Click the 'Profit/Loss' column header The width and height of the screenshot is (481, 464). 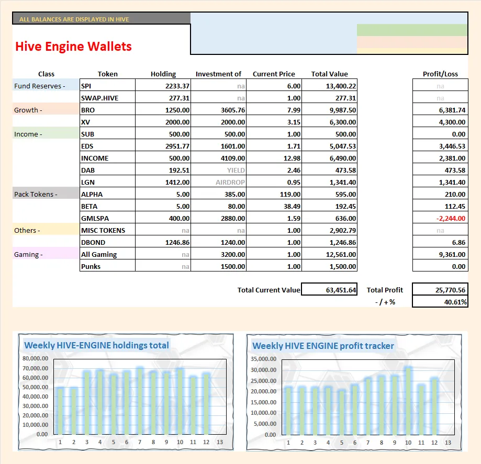440,74
